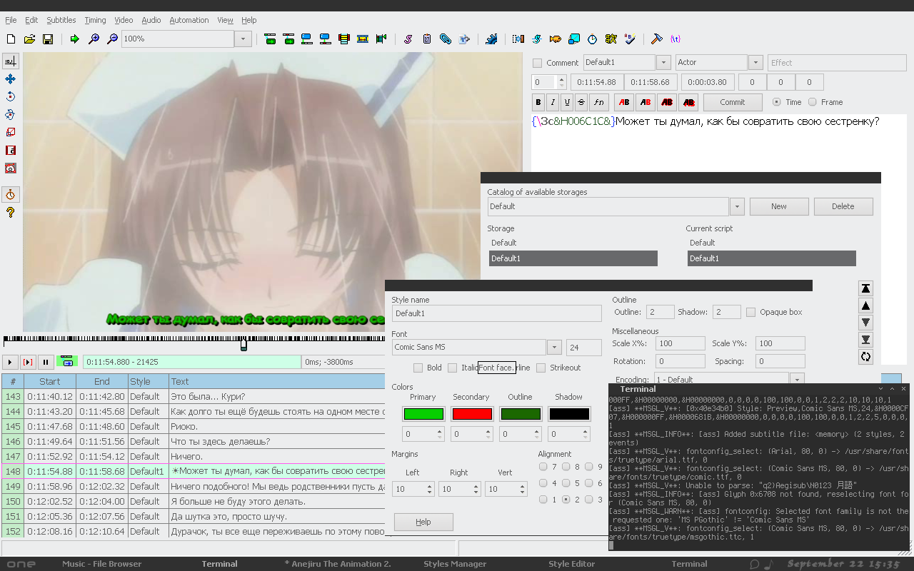
Task: Toggle Strikeout with the S edit button
Action: click(581, 102)
